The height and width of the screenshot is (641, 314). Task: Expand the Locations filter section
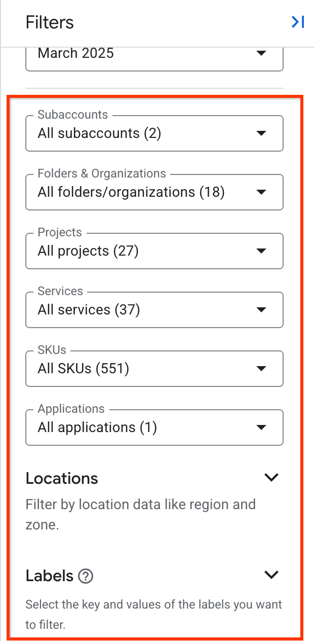click(271, 477)
